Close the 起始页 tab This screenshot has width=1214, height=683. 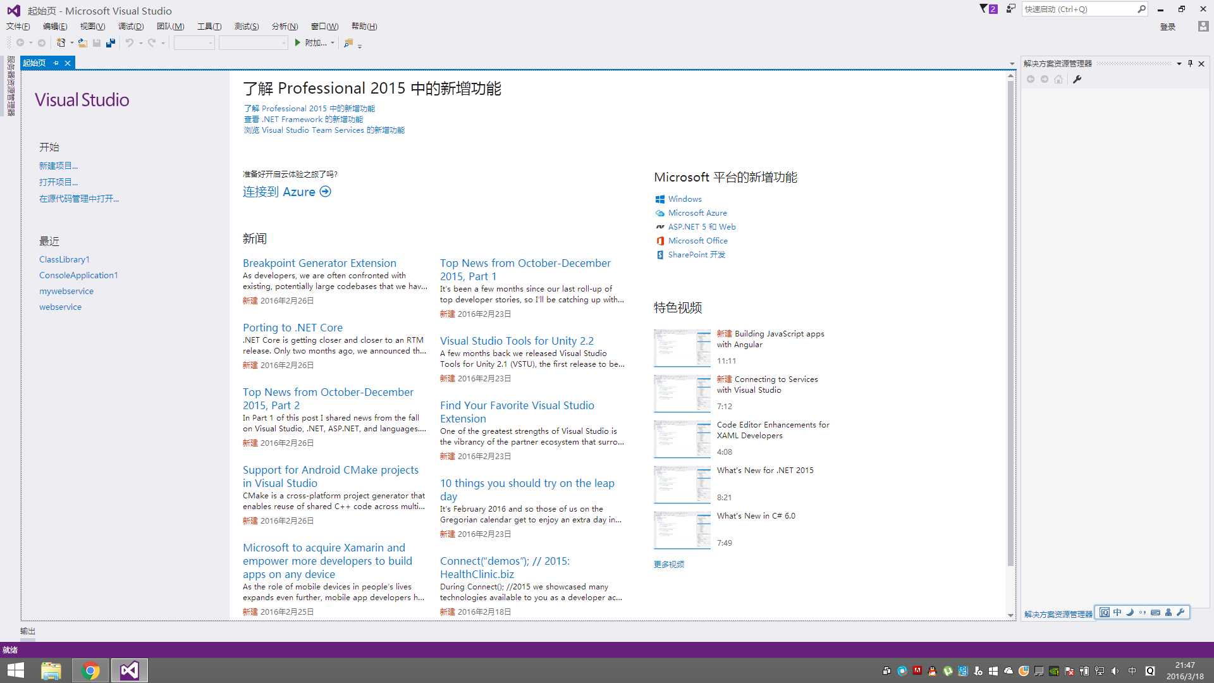coord(68,63)
